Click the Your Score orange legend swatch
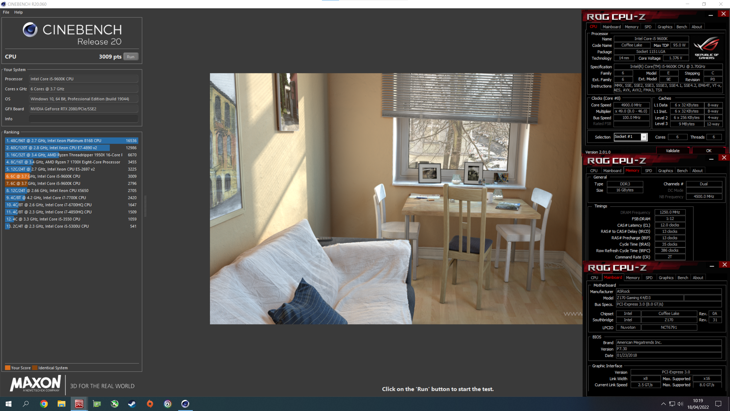This screenshot has height=411, width=730. (x=8, y=368)
